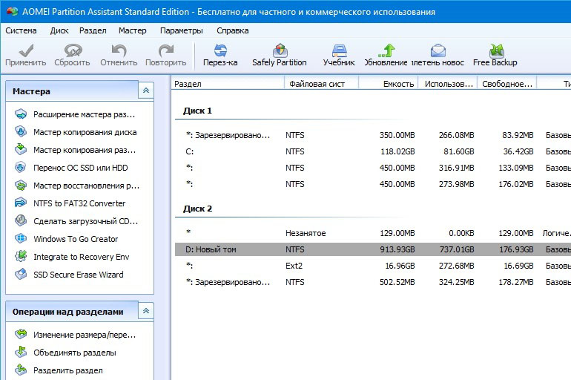The width and height of the screenshot is (571, 380).
Task: Click the Объединять разделы link
Action: tap(75, 353)
